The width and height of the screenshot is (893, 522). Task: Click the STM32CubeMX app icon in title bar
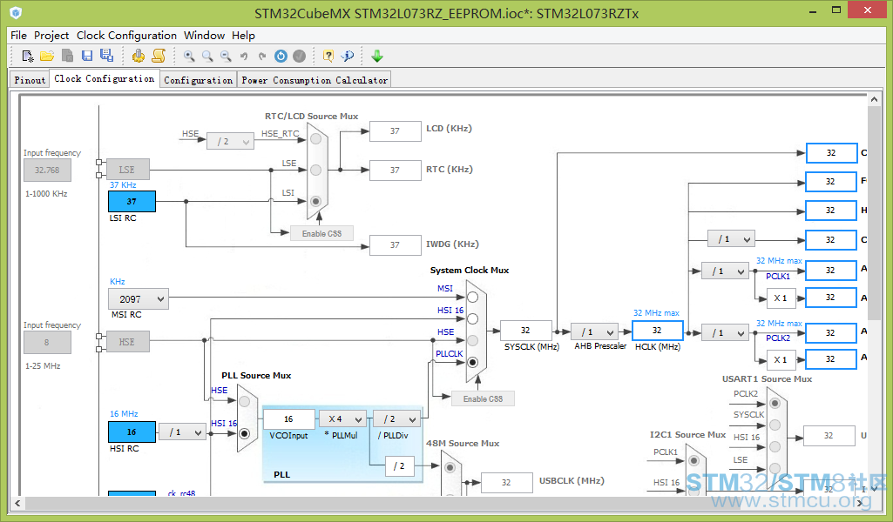coord(16,12)
